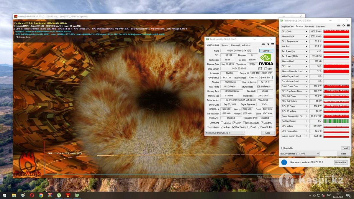
Task: Click the GPU-Z icon on the taskbar
Action: tap(77, 195)
